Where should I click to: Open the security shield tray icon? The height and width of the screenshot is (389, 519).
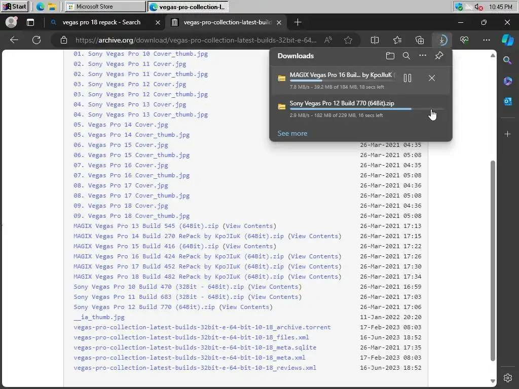pos(458,7)
